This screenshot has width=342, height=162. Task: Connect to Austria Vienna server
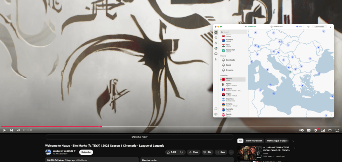tap(233, 115)
